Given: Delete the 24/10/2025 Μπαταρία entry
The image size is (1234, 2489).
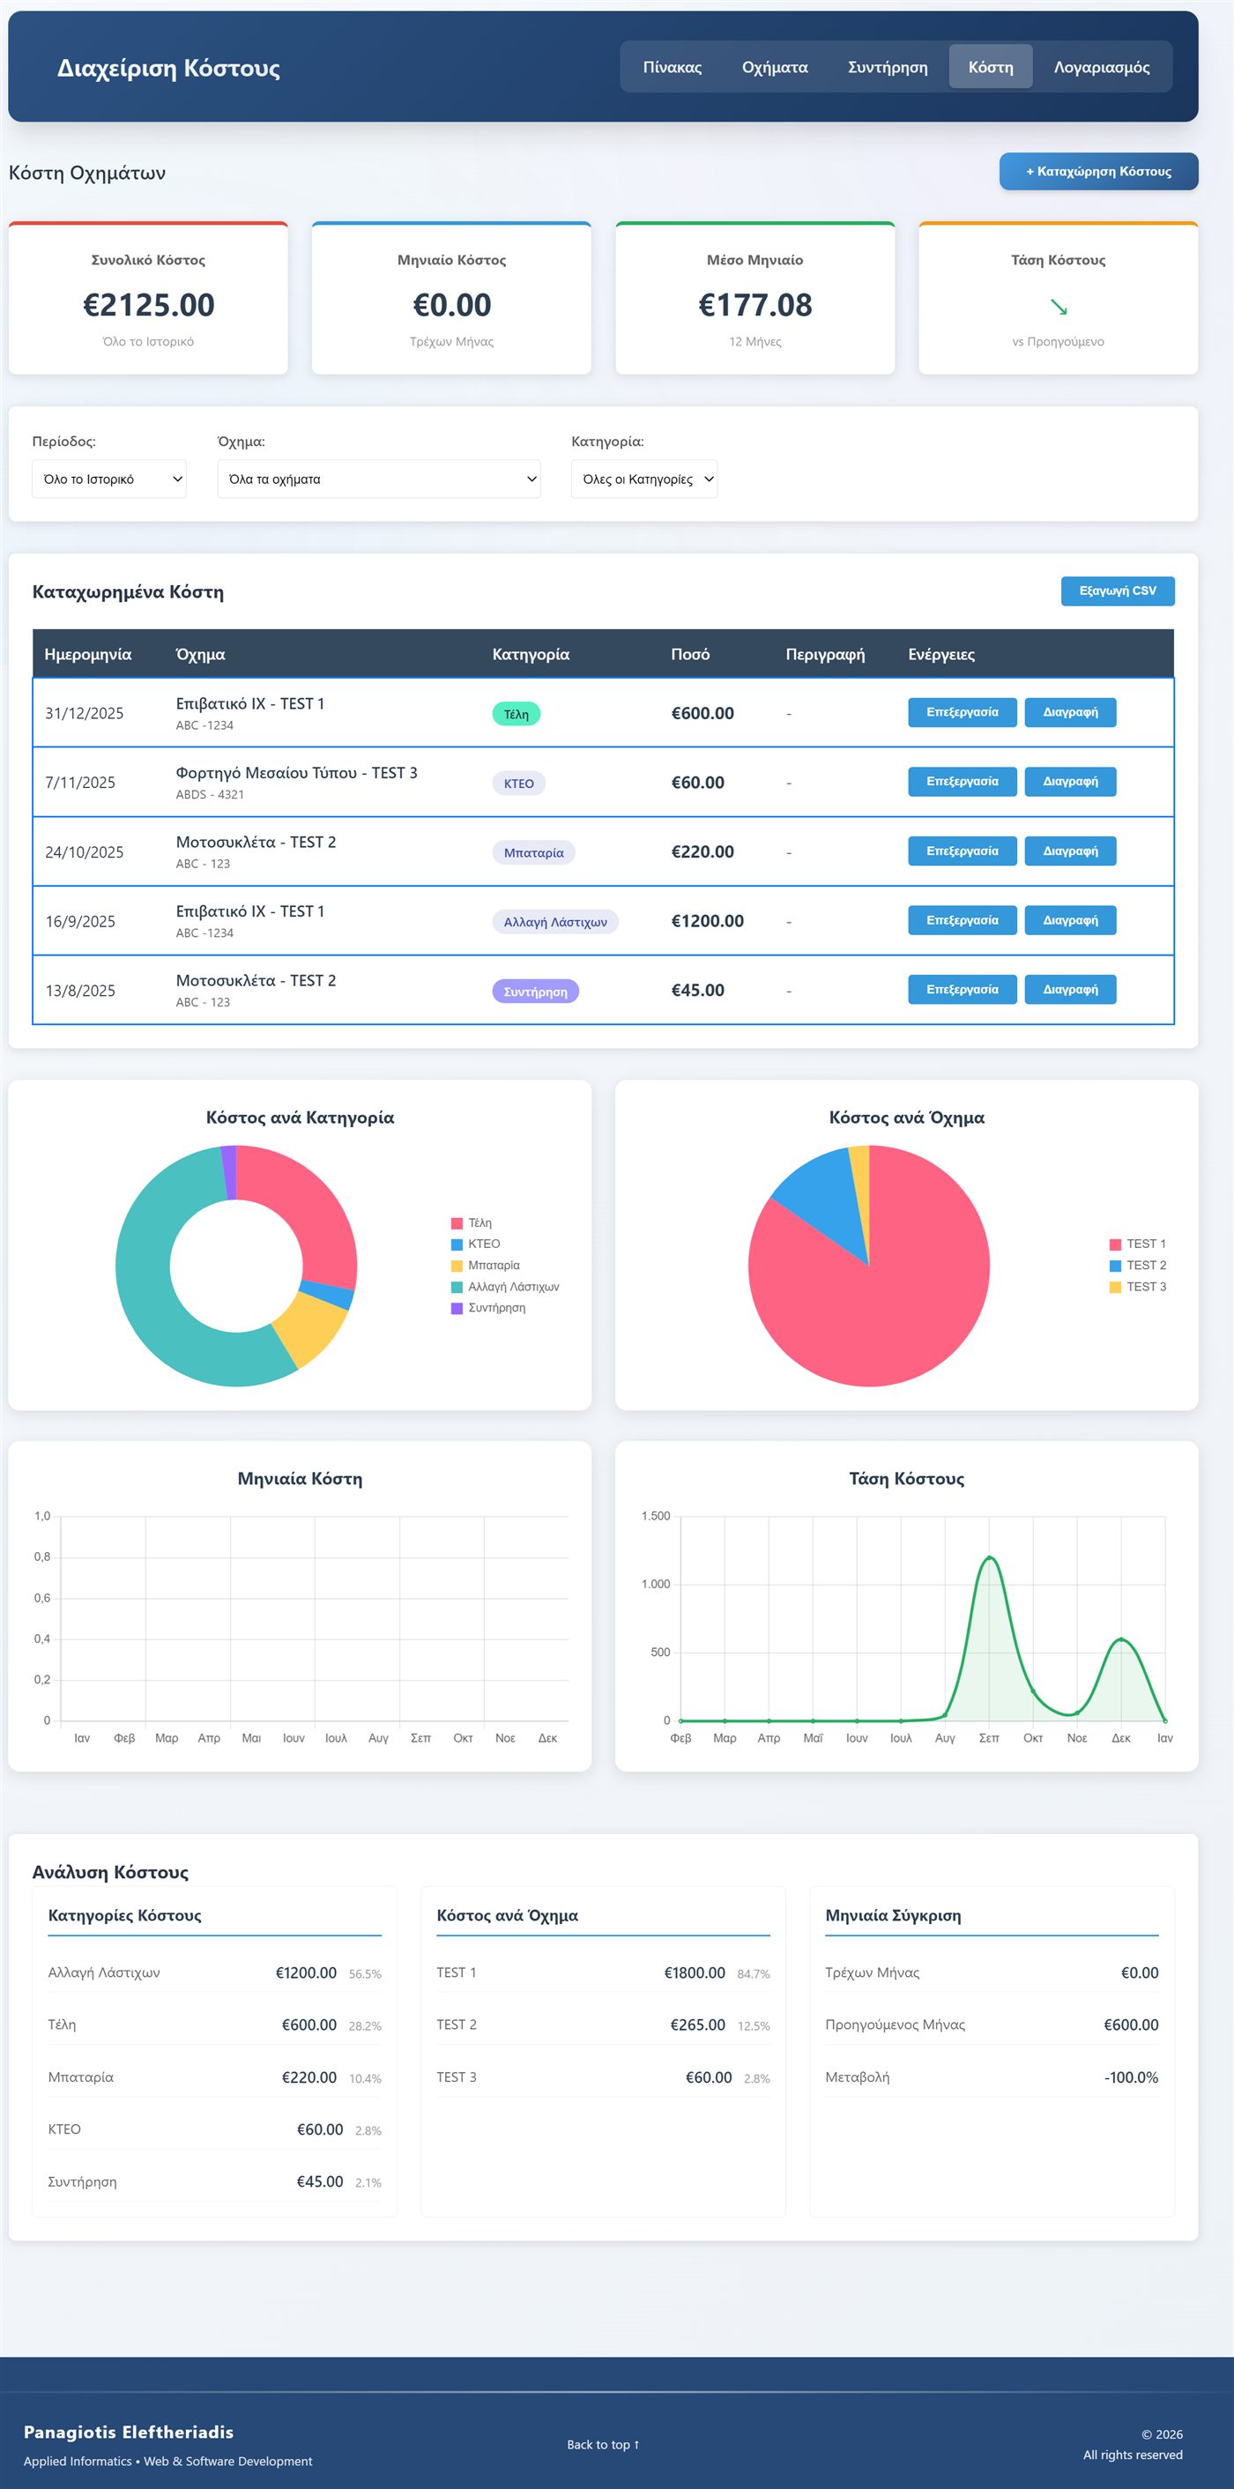Looking at the screenshot, I should (x=1070, y=851).
